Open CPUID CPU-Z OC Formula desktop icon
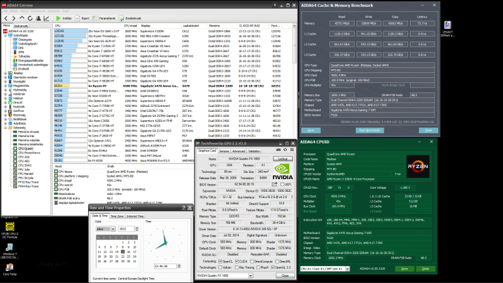The image size is (503, 283). point(9,230)
